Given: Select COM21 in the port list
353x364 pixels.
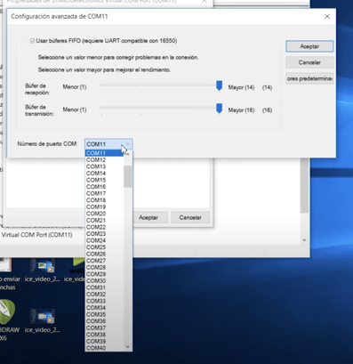Looking at the screenshot, I should click(104, 221).
